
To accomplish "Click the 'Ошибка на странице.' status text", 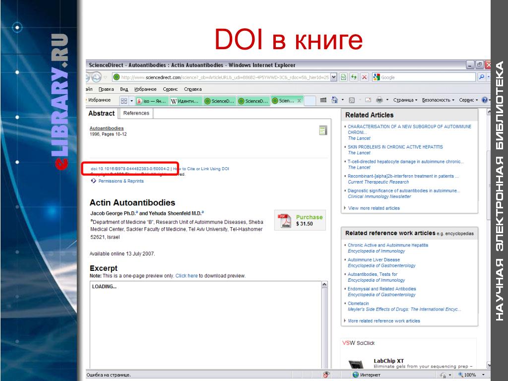I will point(108,375).
